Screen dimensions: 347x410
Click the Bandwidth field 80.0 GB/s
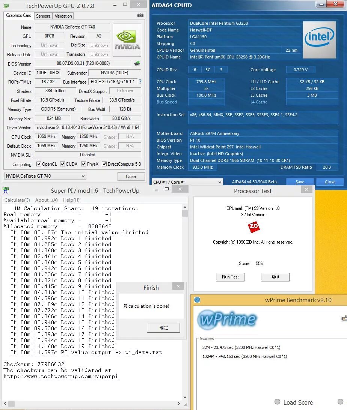point(121,118)
